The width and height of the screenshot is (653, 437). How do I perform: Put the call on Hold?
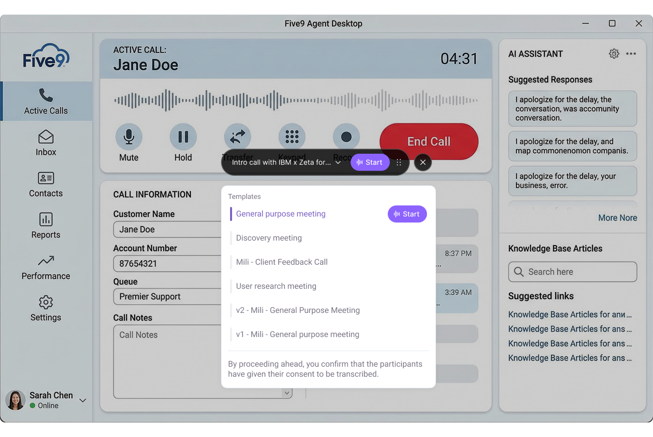tap(183, 137)
